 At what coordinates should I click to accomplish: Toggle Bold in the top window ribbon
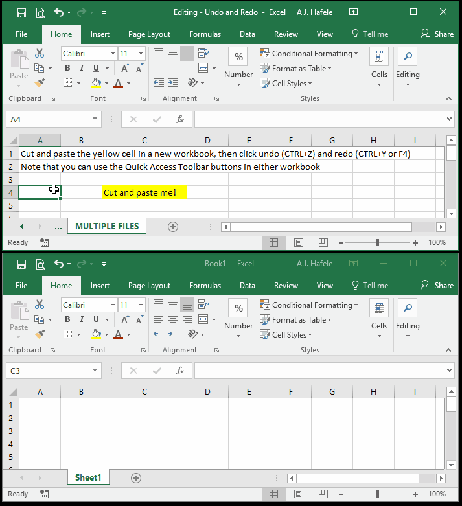coord(67,68)
